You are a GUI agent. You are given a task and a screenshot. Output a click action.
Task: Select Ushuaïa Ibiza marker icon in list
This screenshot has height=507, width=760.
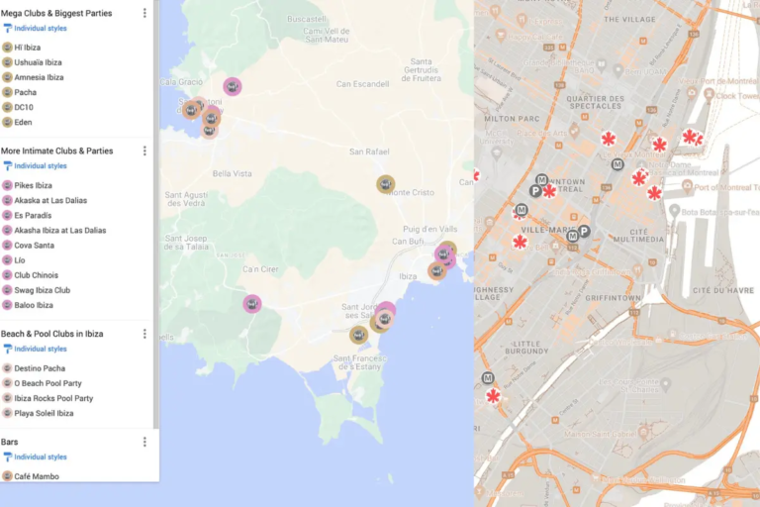coord(7,62)
